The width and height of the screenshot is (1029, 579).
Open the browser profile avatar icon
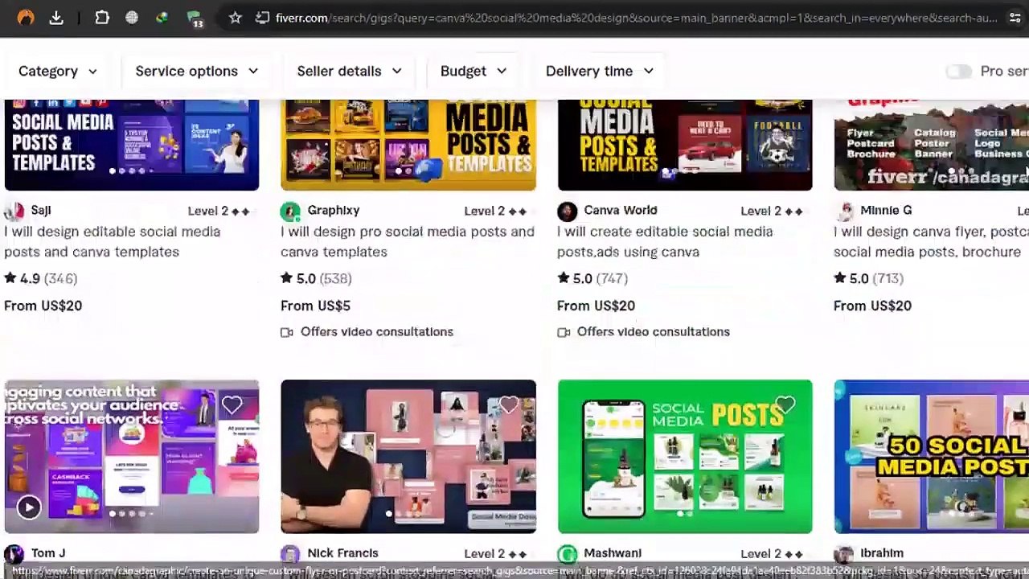click(x=26, y=17)
